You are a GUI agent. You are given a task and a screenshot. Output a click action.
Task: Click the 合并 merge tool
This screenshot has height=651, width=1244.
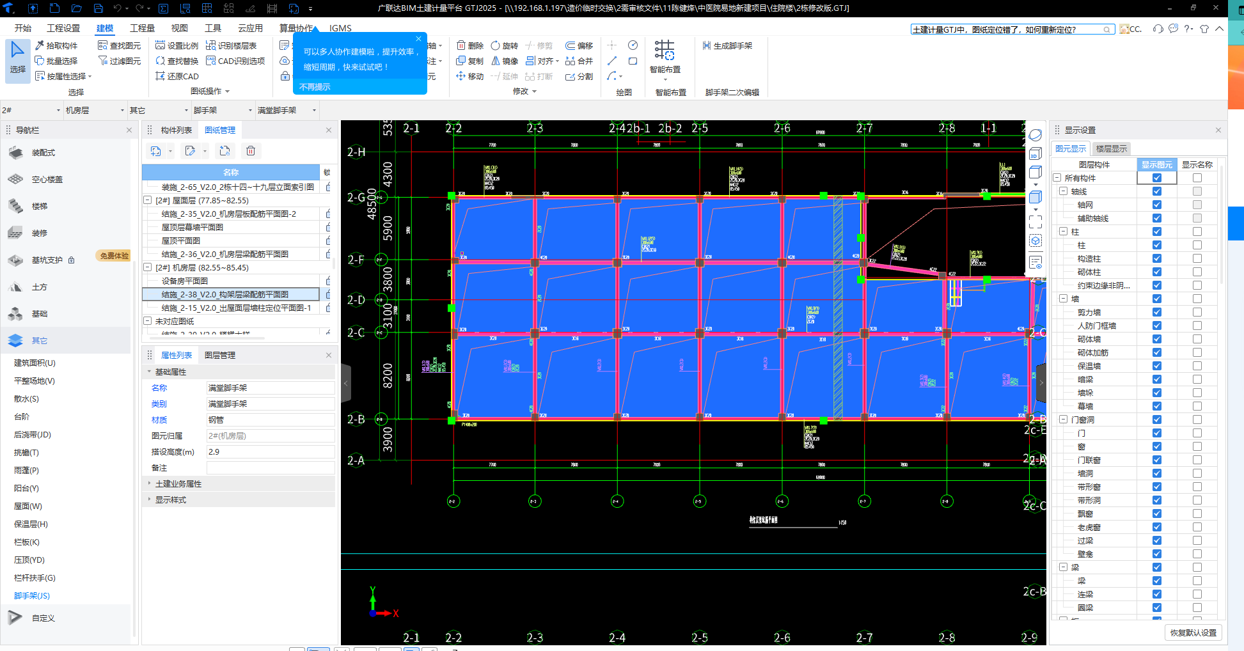(x=579, y=61)
